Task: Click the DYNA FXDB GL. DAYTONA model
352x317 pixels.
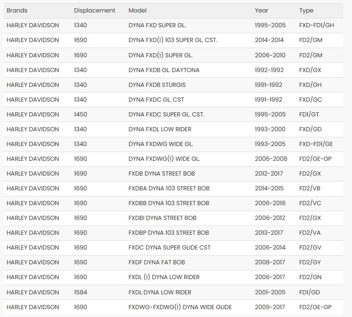Action: [164, 70]
